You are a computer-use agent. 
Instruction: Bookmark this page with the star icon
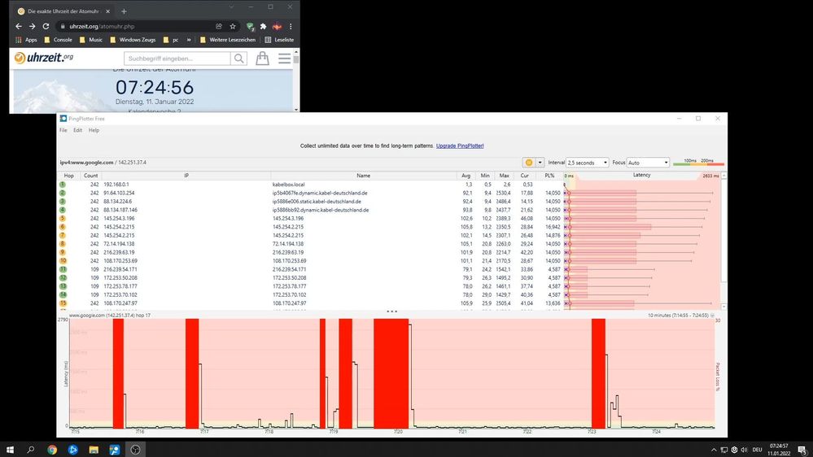coord(233,26)
